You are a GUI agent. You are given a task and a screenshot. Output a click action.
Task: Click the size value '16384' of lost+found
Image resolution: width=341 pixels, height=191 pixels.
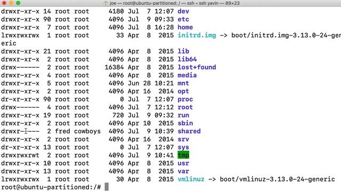tap(114, 67)
